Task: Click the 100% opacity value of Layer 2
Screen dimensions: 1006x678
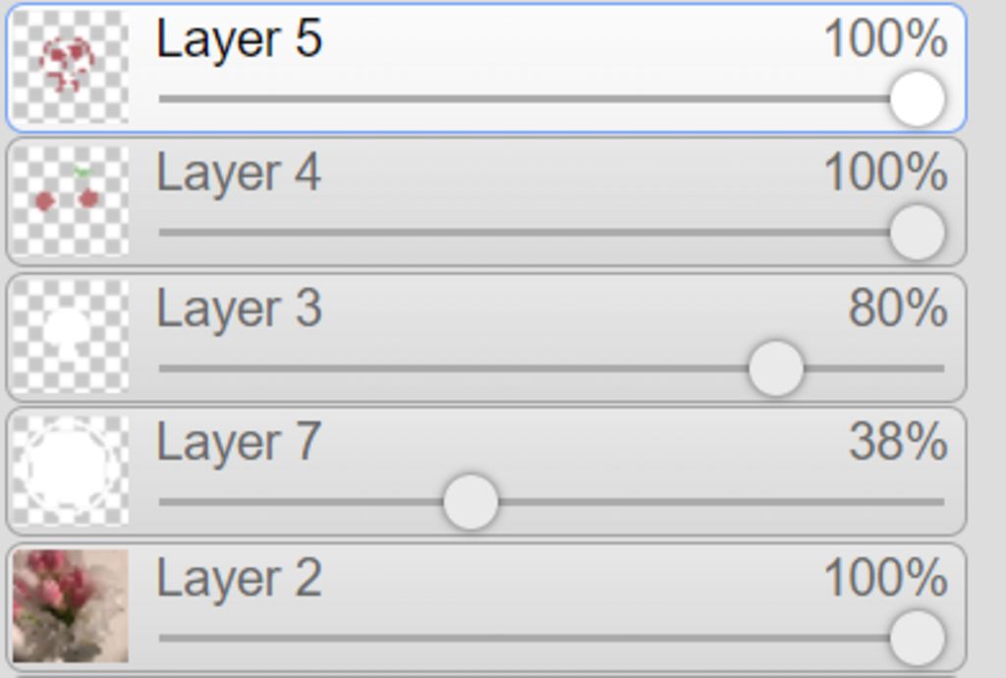Action: click(x=884, y=578)
